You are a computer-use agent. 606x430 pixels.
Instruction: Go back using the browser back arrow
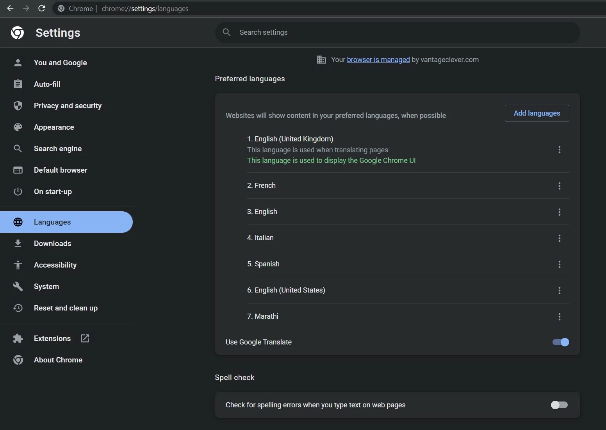point(11,8)
